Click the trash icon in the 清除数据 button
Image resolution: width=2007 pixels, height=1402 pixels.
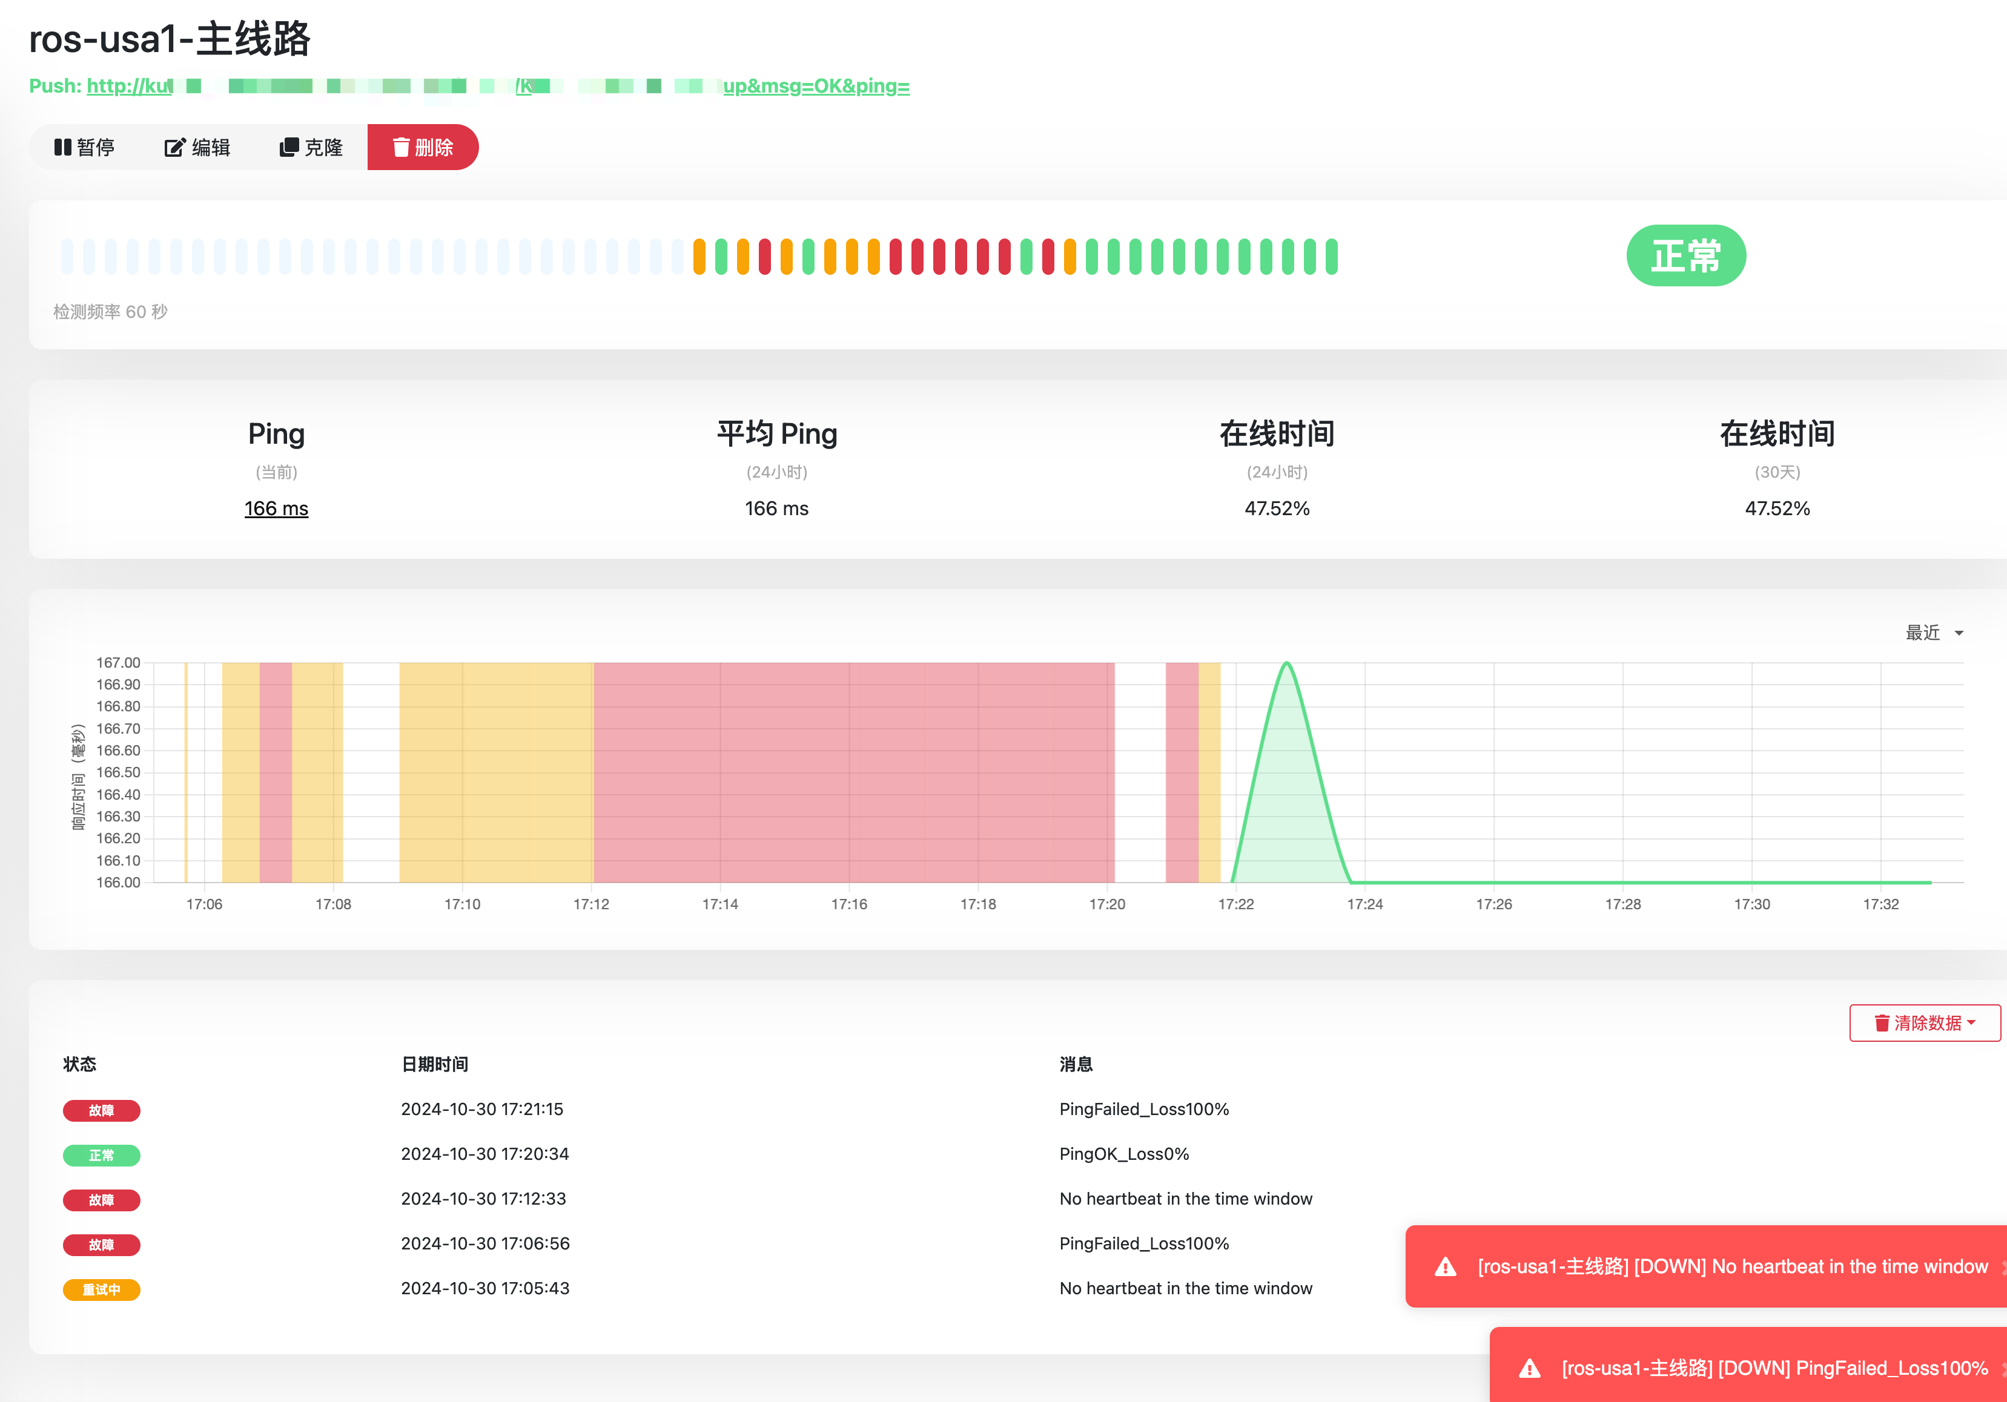tap(1882, 1023)
